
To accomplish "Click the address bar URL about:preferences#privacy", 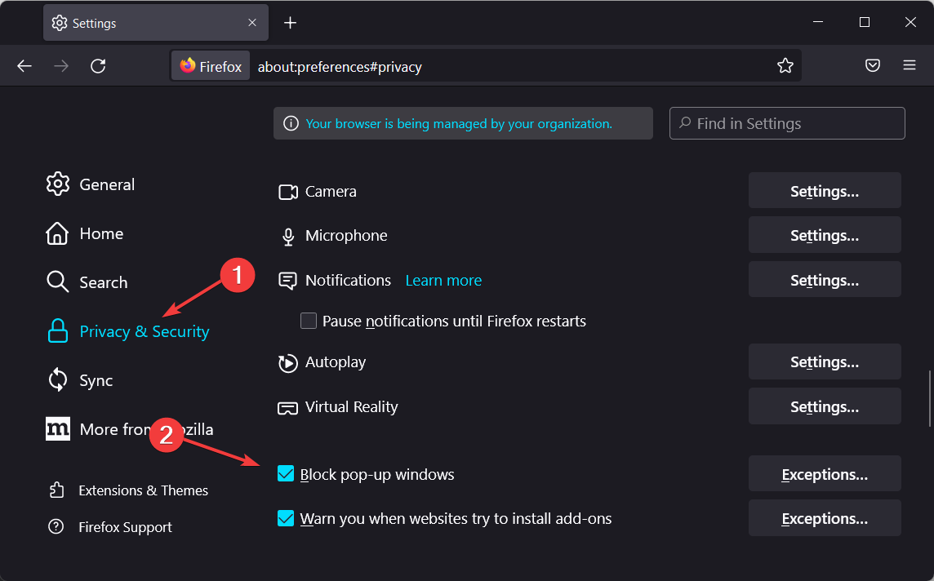I will (x=340, y=67).
